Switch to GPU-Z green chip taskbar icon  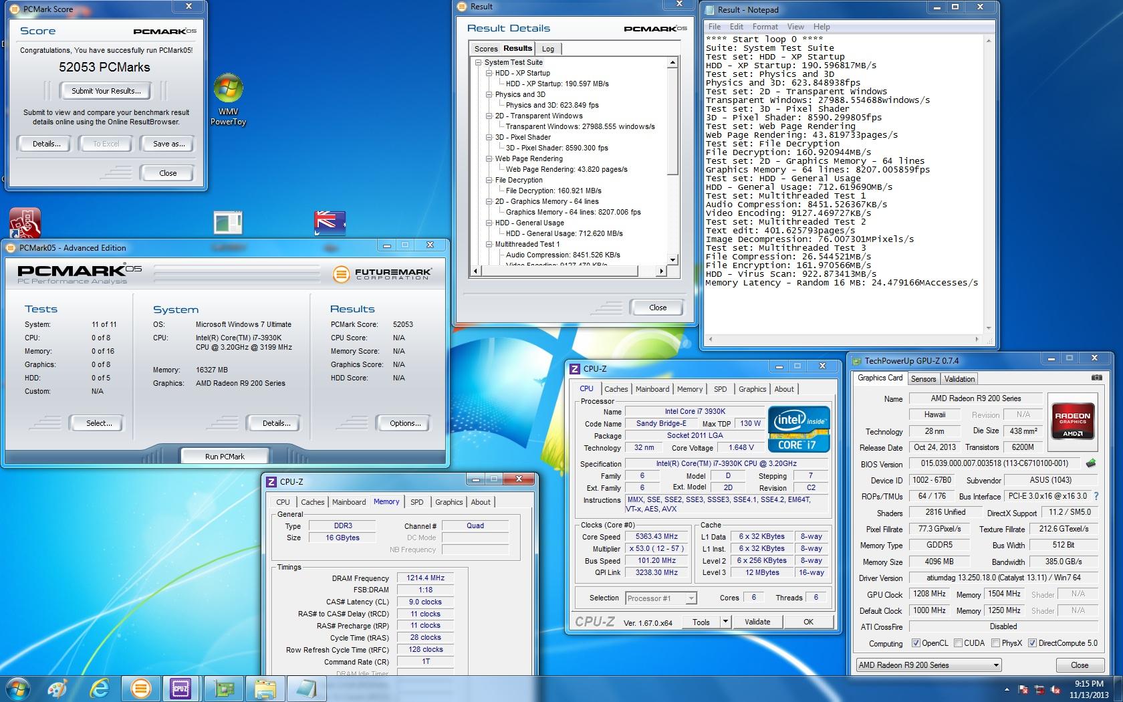tap(223, 688)
